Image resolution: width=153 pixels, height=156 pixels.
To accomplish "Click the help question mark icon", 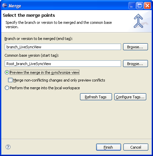I will pyautogui.click(x=8, y=147).
